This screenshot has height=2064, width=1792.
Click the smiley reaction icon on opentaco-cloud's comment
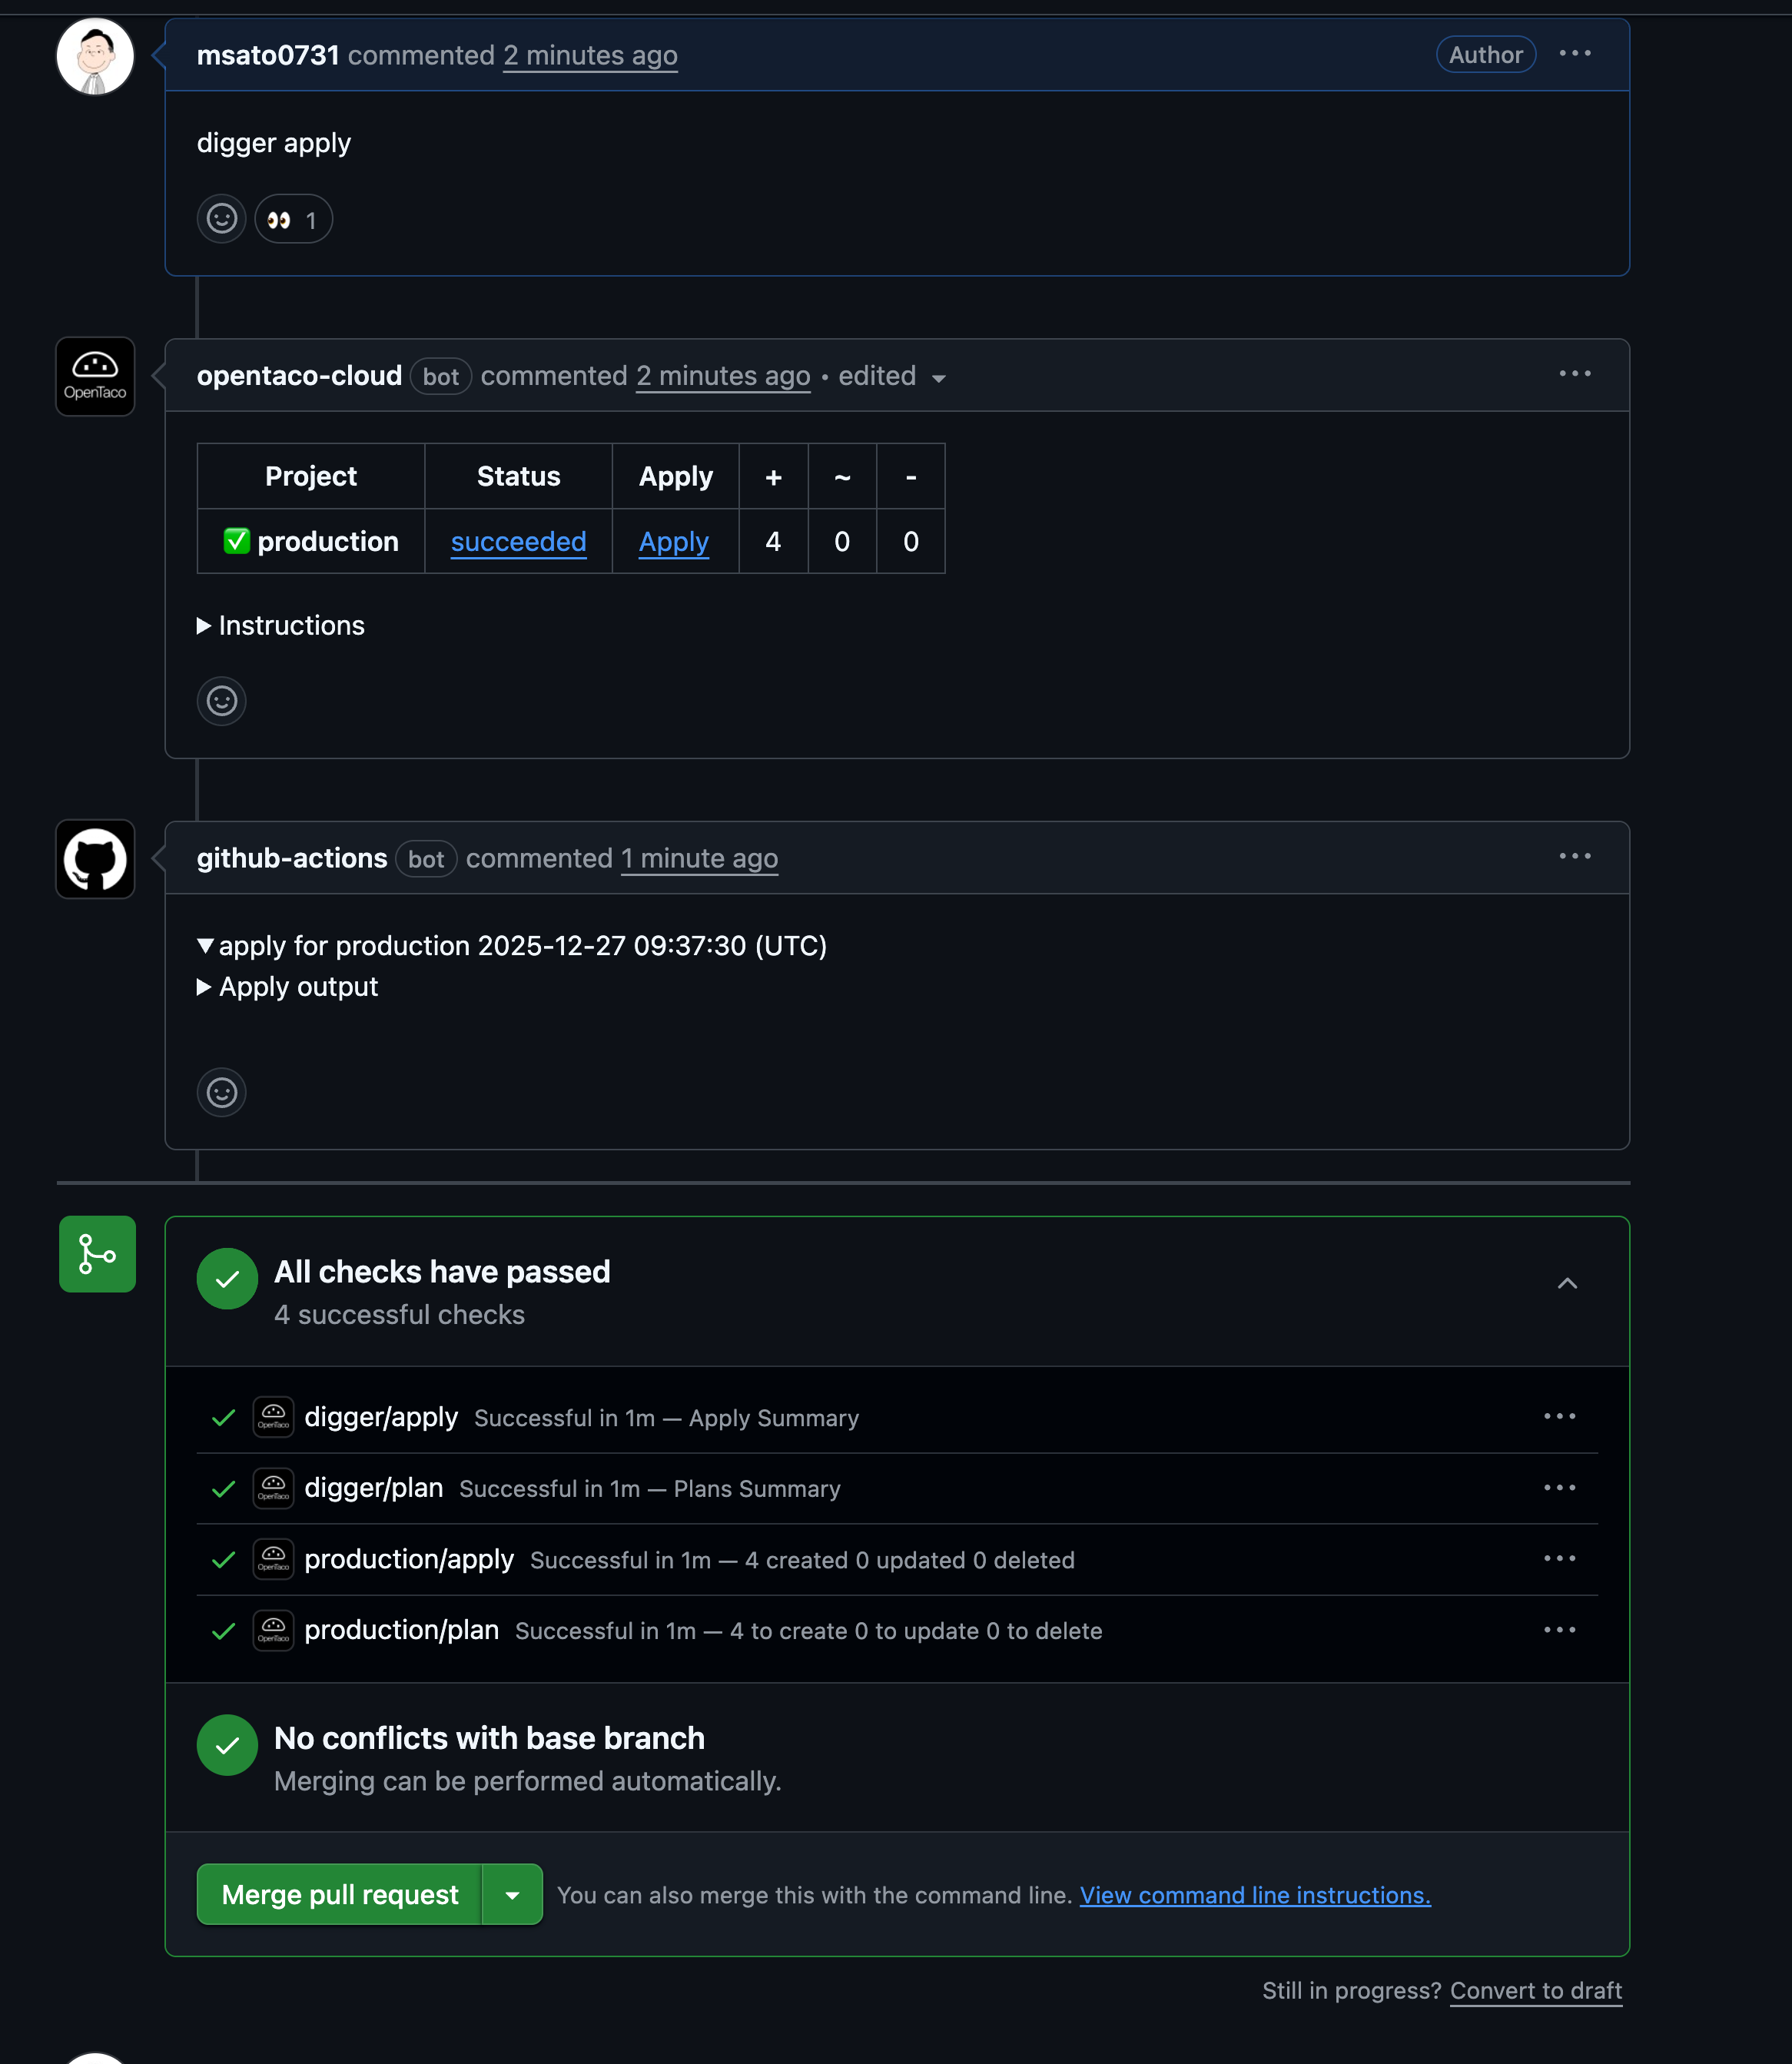(x=221, y=701)
